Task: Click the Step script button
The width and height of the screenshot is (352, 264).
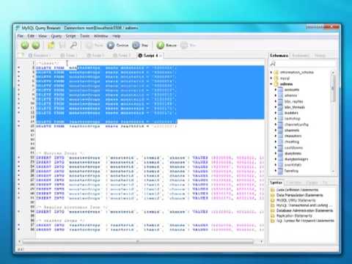Action: (140, 45)
